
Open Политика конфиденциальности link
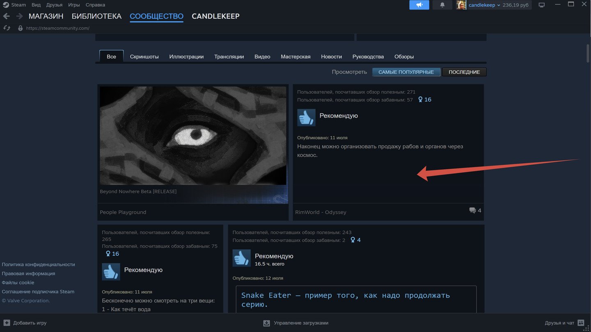39,264
